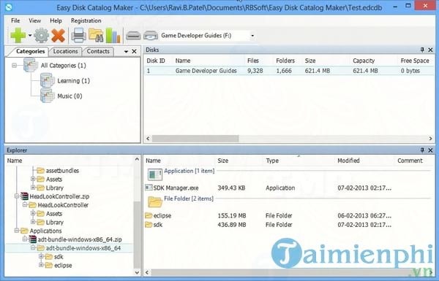This screenshot has height=281, width=439.
Task: Open the View menu
Action: point(34,20)
